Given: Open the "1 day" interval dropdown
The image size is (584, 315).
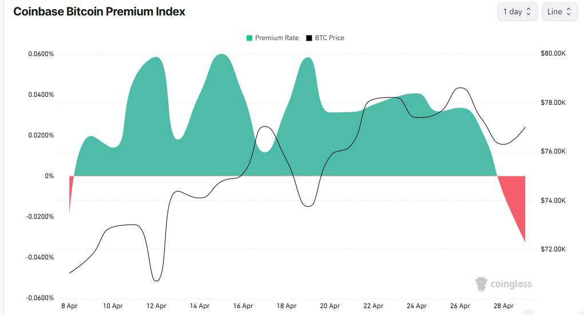Looking at the screenshot, I should pos(517,11).
